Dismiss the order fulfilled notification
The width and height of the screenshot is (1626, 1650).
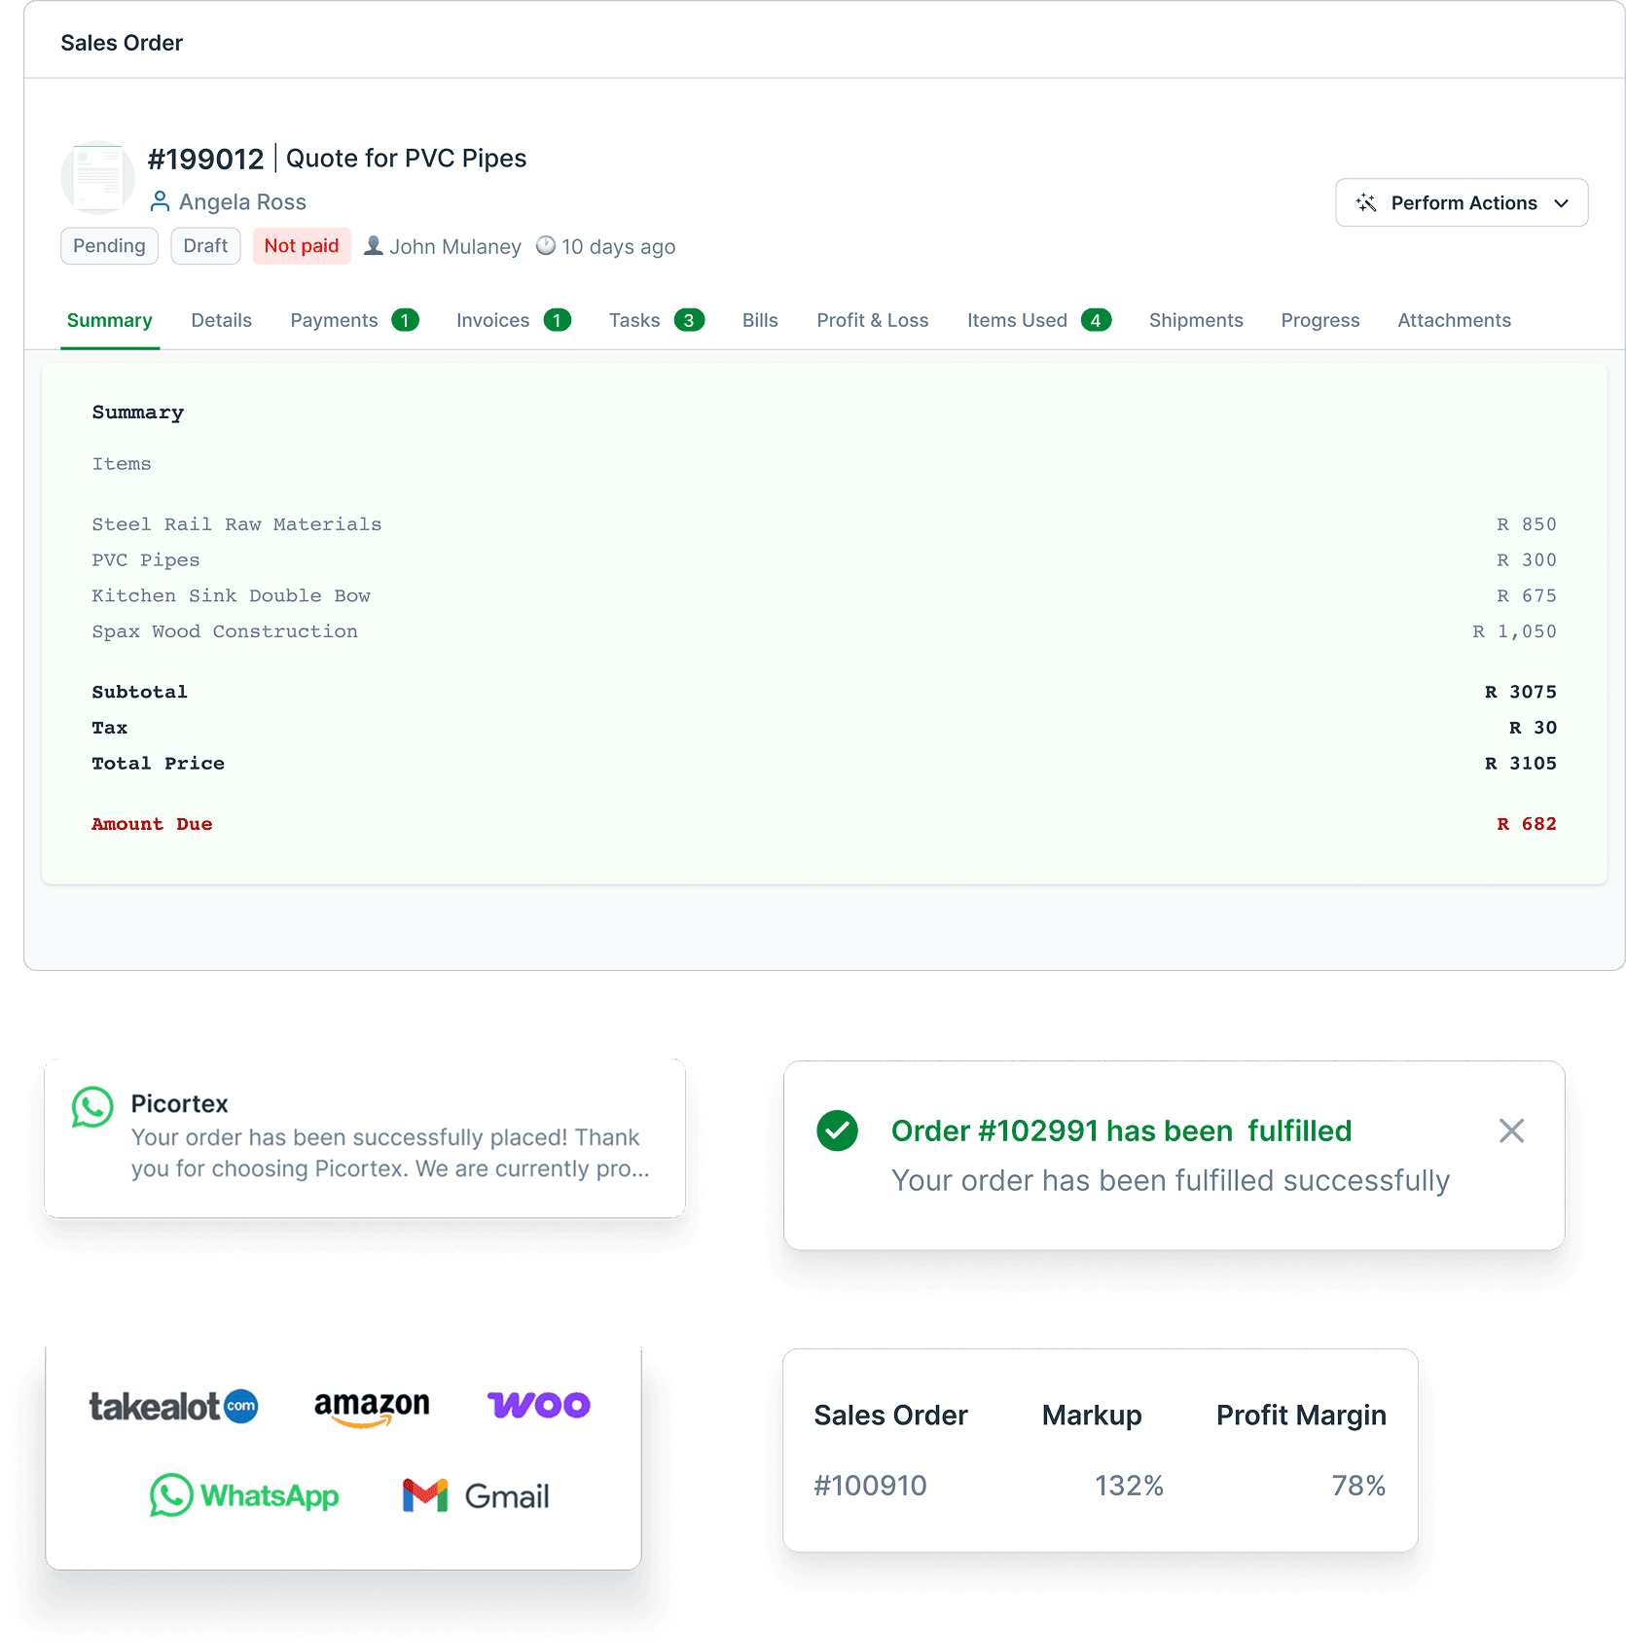(1511, 1130)
